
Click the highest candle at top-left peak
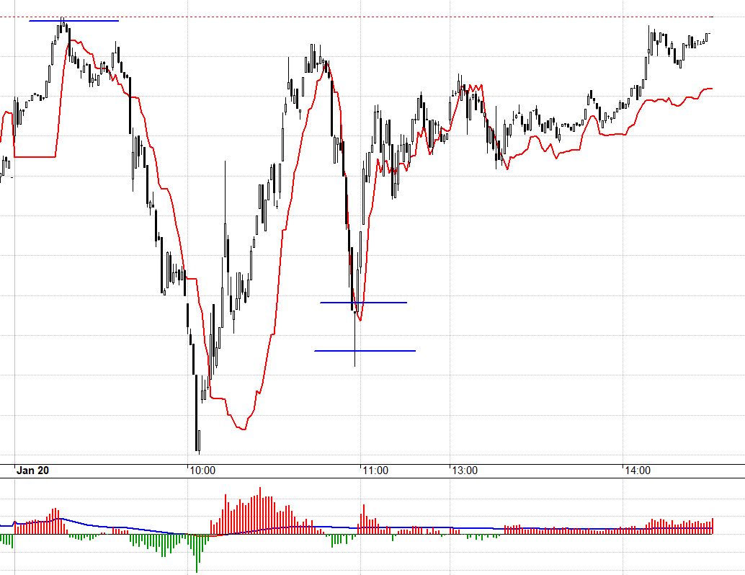click(x=63, y=25)
